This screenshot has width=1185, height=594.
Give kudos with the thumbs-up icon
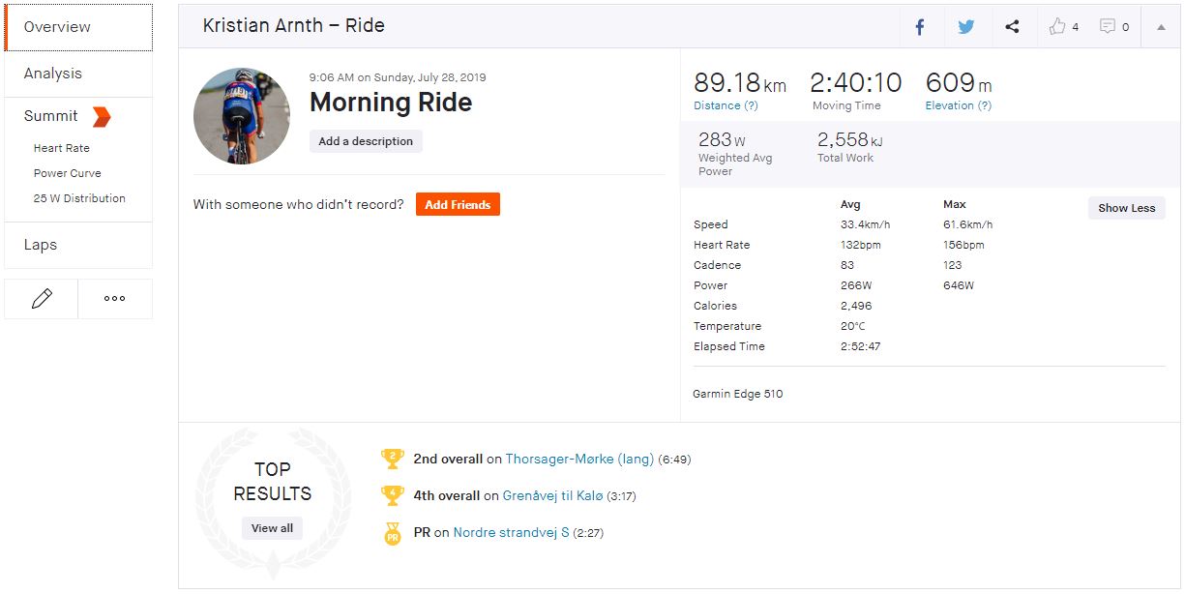[x=1058, y=27]
